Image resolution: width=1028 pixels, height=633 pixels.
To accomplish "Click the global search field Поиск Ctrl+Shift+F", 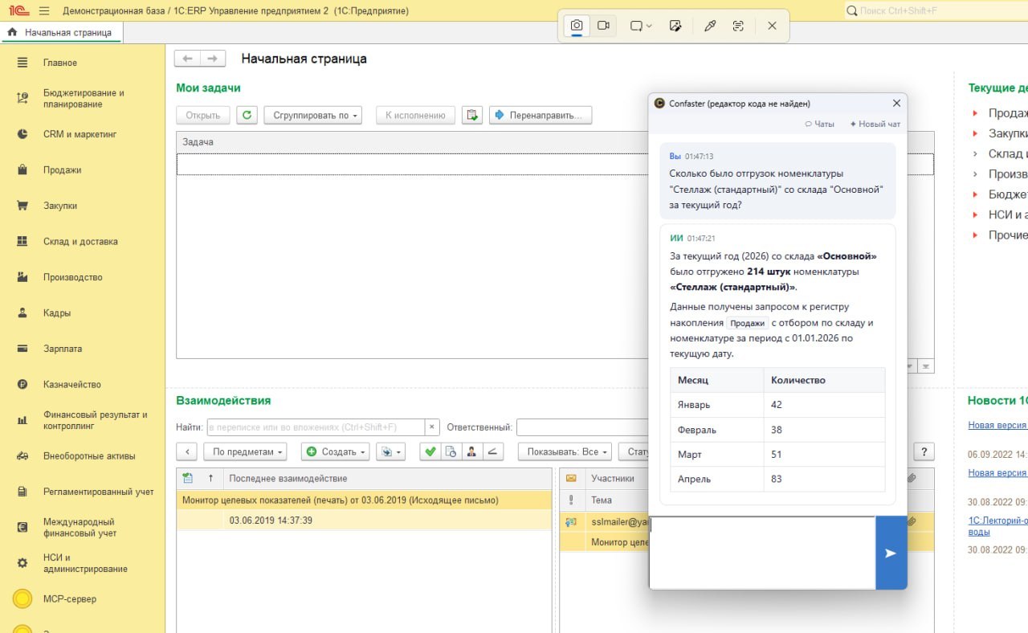I will click(936, 11).
